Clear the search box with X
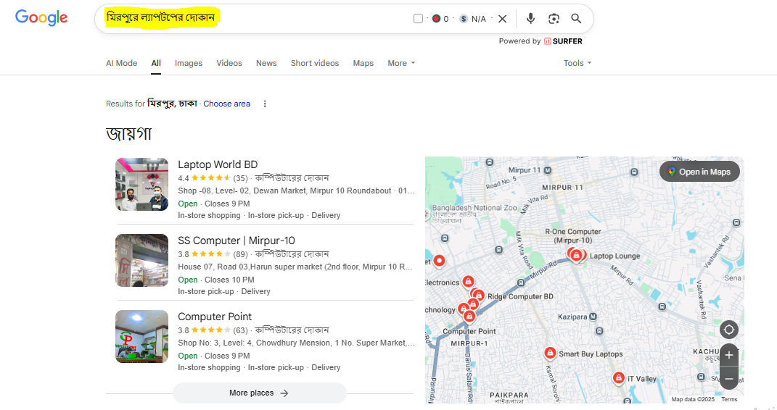The image size is (777, 410). [x=502, y=19]
